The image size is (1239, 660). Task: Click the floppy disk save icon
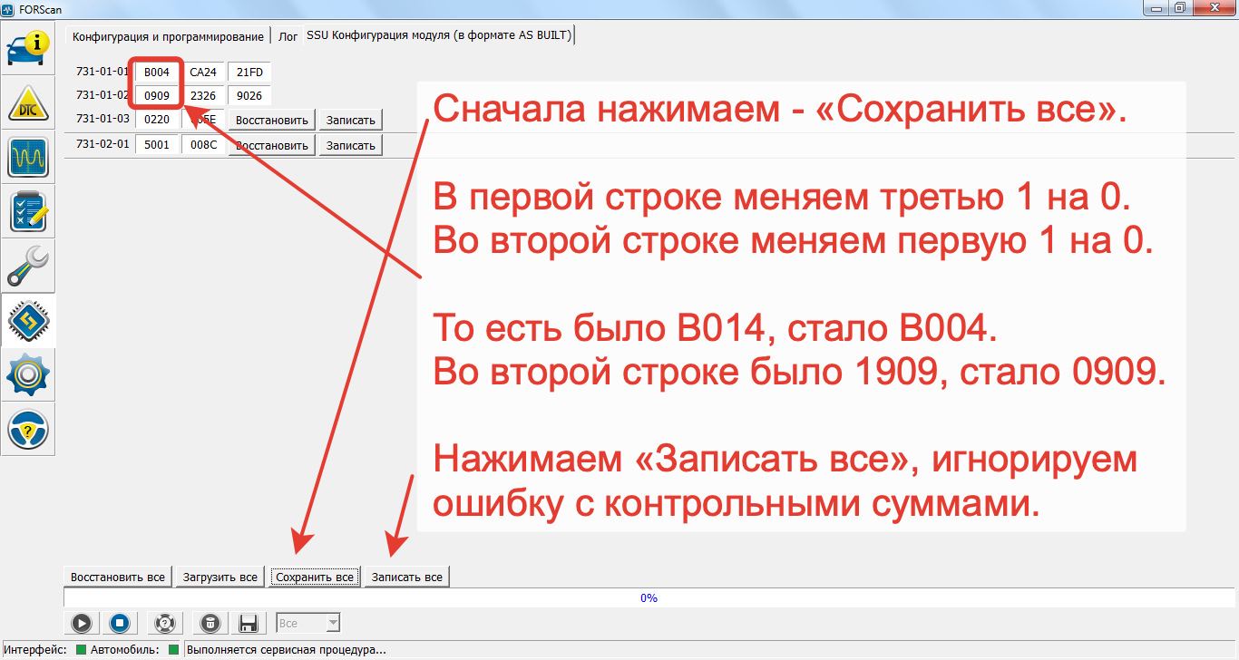(248, 623)
